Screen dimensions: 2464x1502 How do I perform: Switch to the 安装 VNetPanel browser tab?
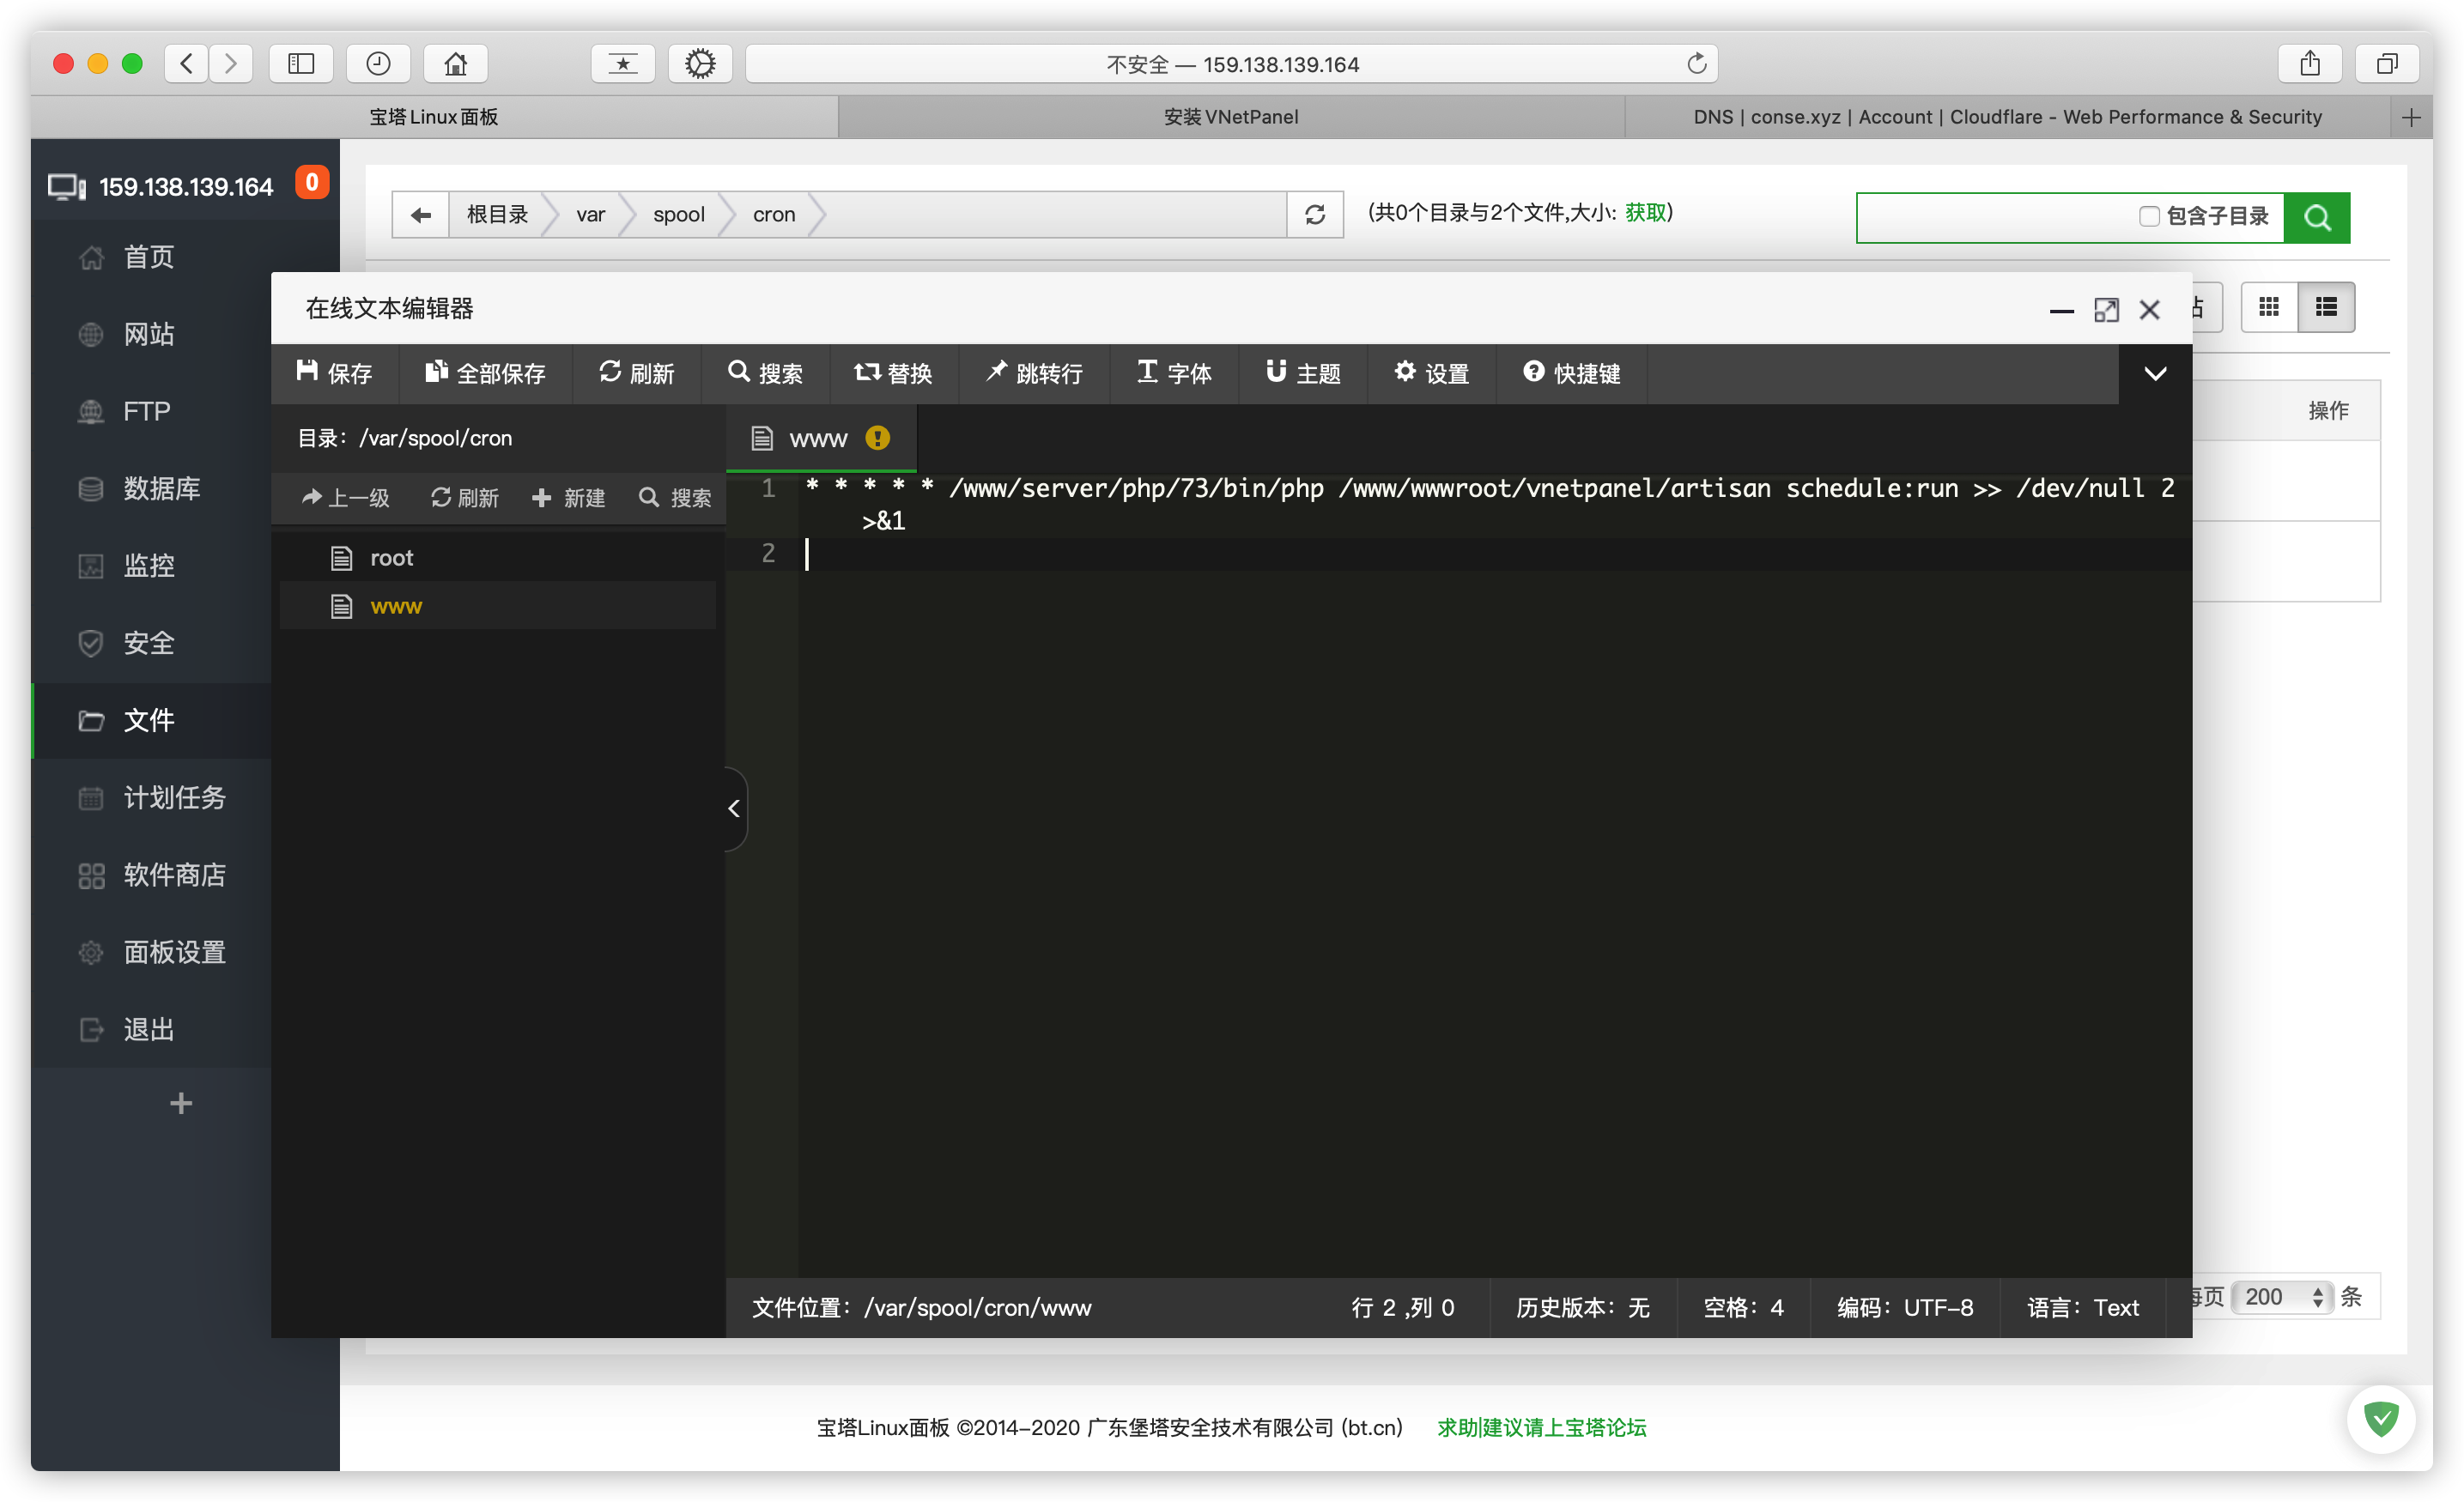[x=1231, y=117]
